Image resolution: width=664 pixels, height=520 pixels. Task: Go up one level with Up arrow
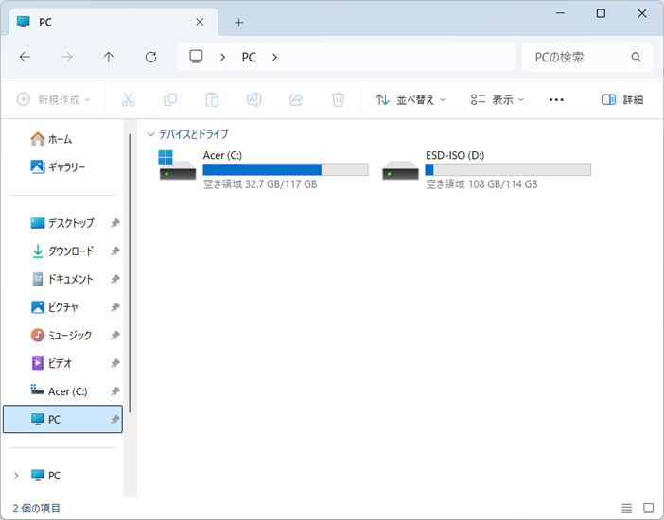pos(109,57)
